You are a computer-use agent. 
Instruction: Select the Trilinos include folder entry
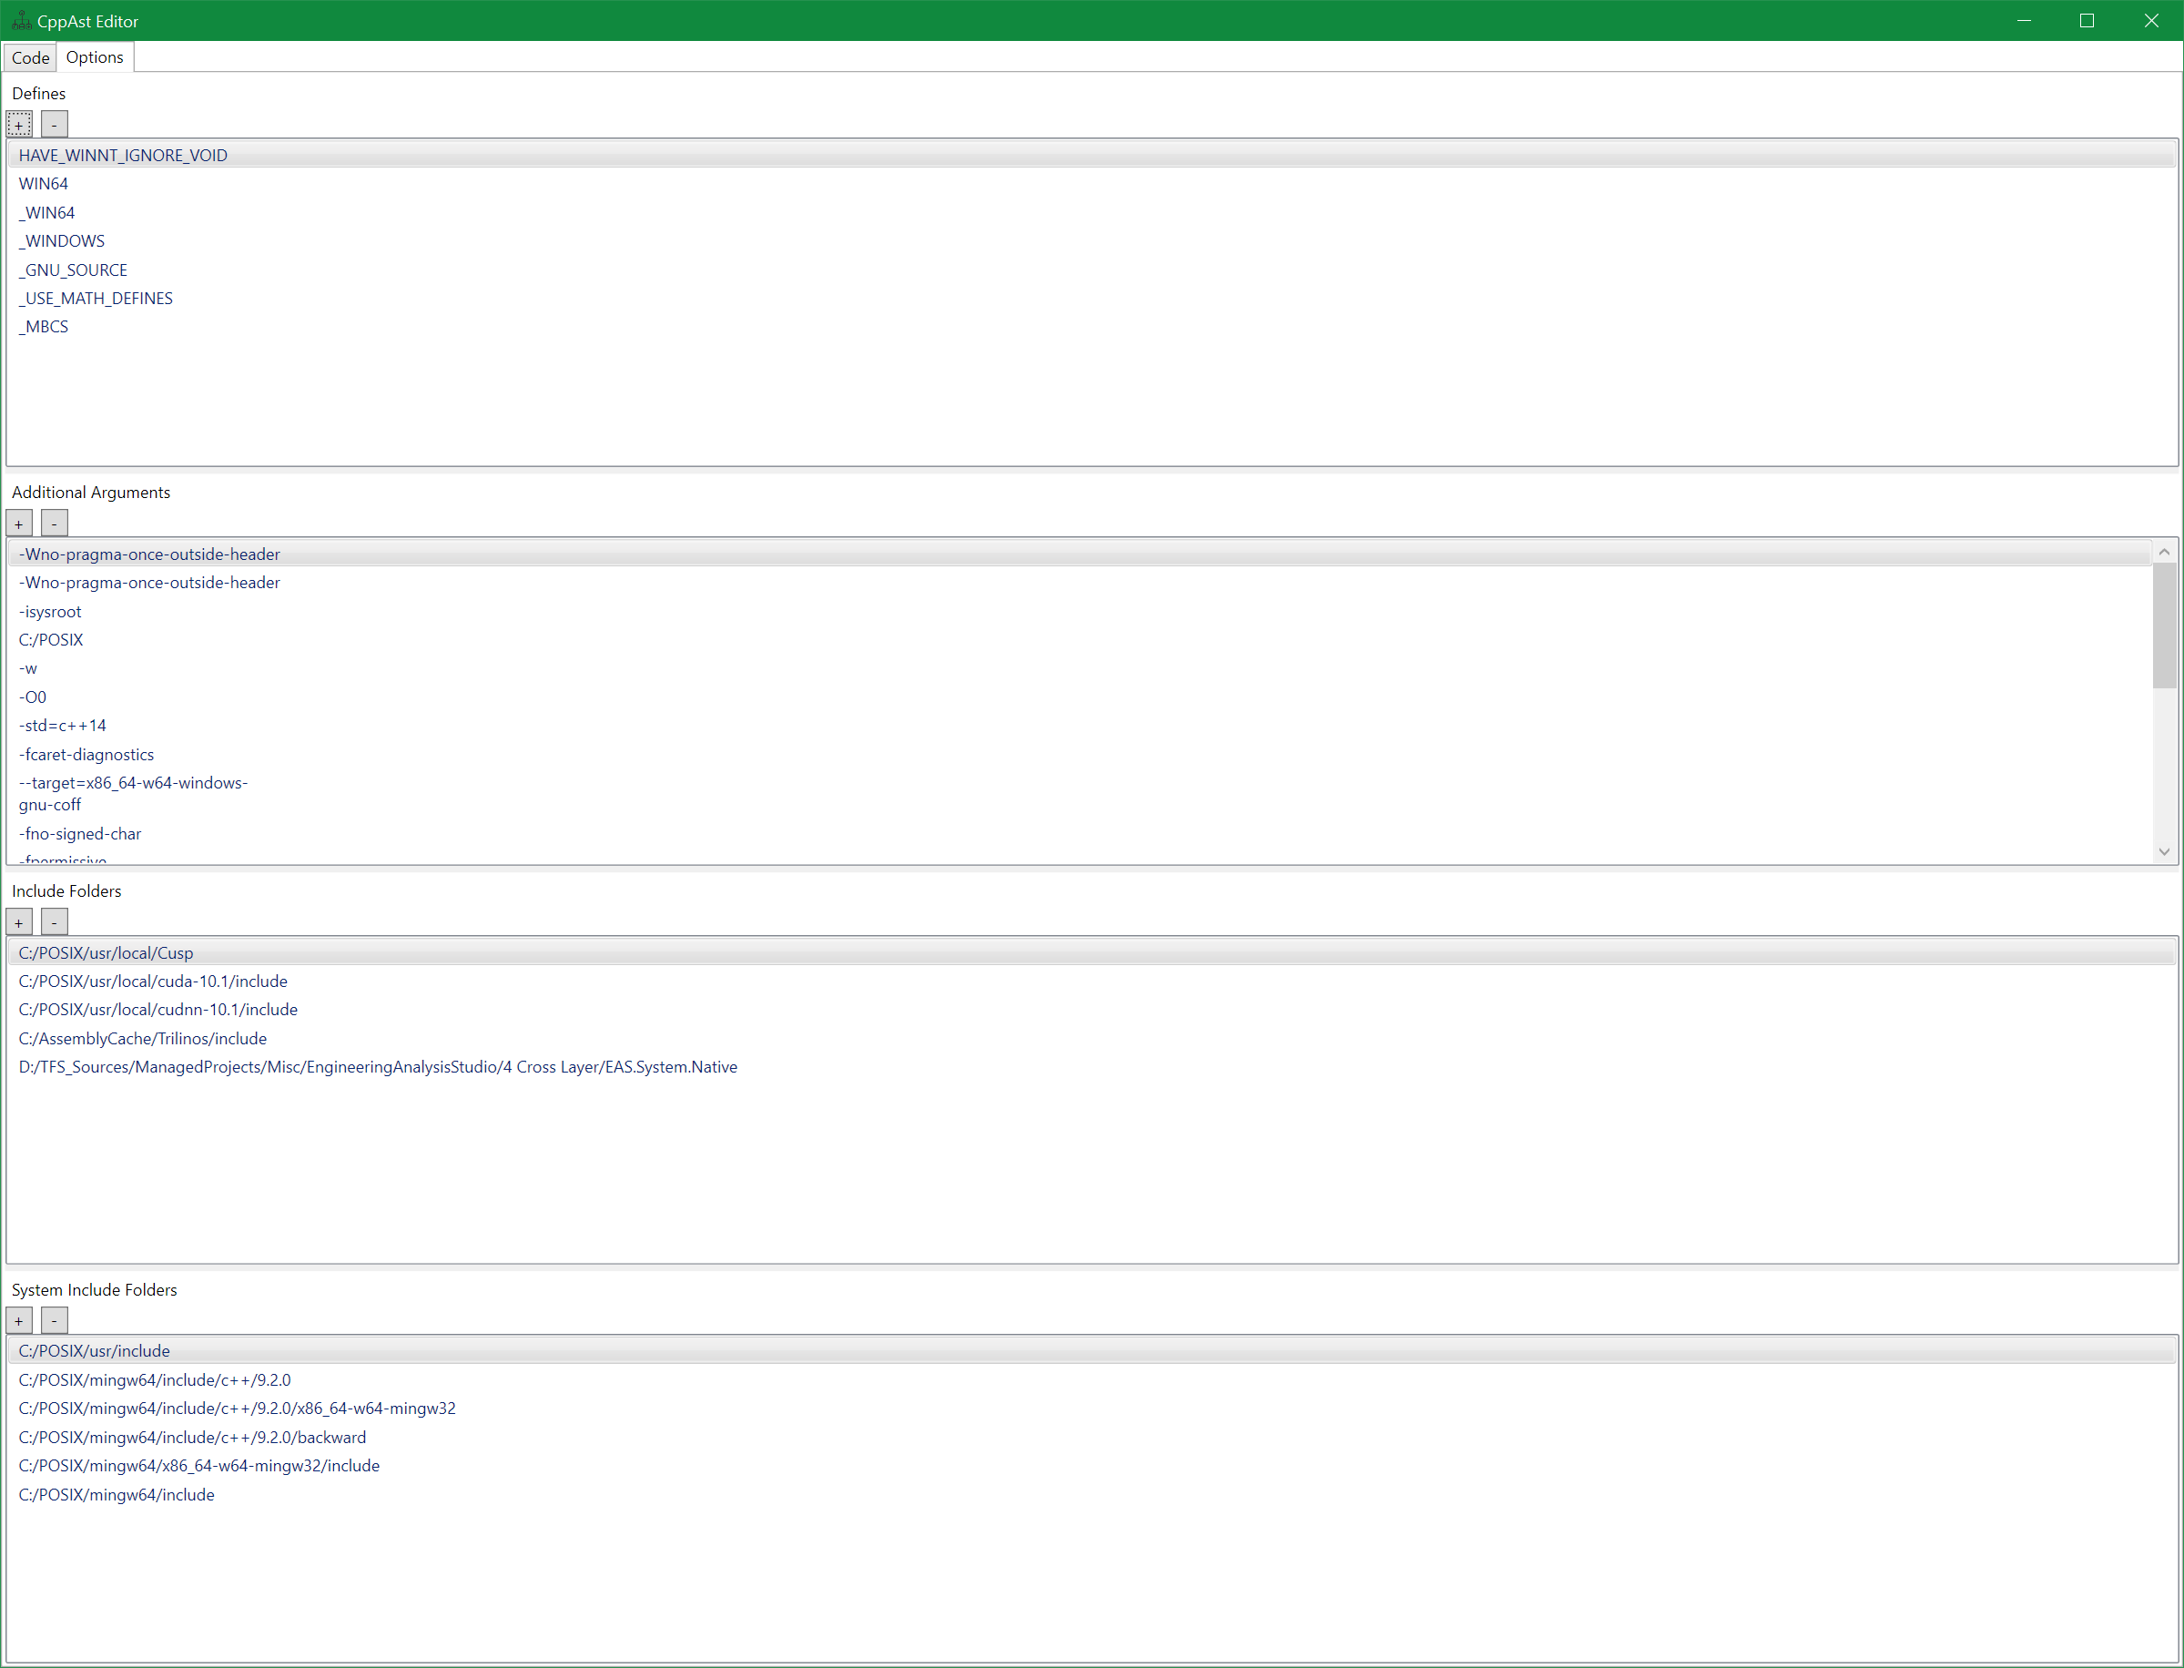(x=142, y=1039)
